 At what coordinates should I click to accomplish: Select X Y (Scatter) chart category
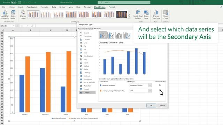pyautogui.click(x=88, y=56)
